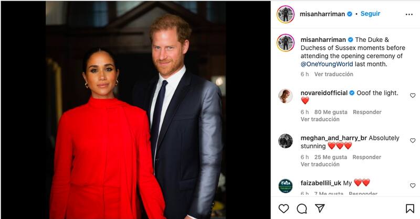This screenshot has height=219, width=420.
Task: Reply to novareidofficial's comment via Responder
Action: 367,112
